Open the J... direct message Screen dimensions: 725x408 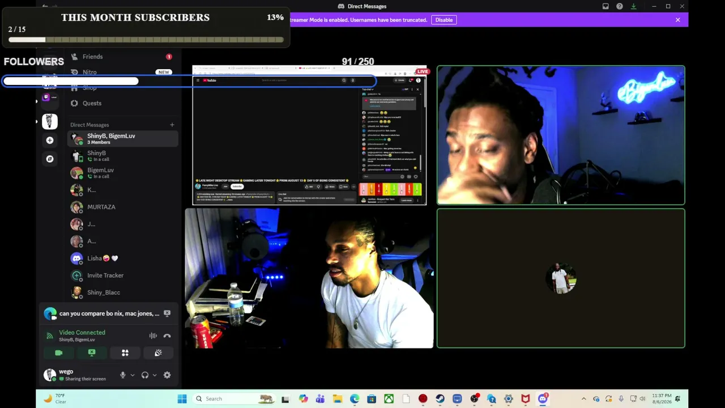123,224
